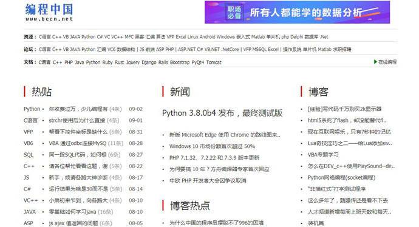Click the 博客热点 section heading
This screenshot has width=419, height=227.
pyautogui.click(x=190, y=205)
